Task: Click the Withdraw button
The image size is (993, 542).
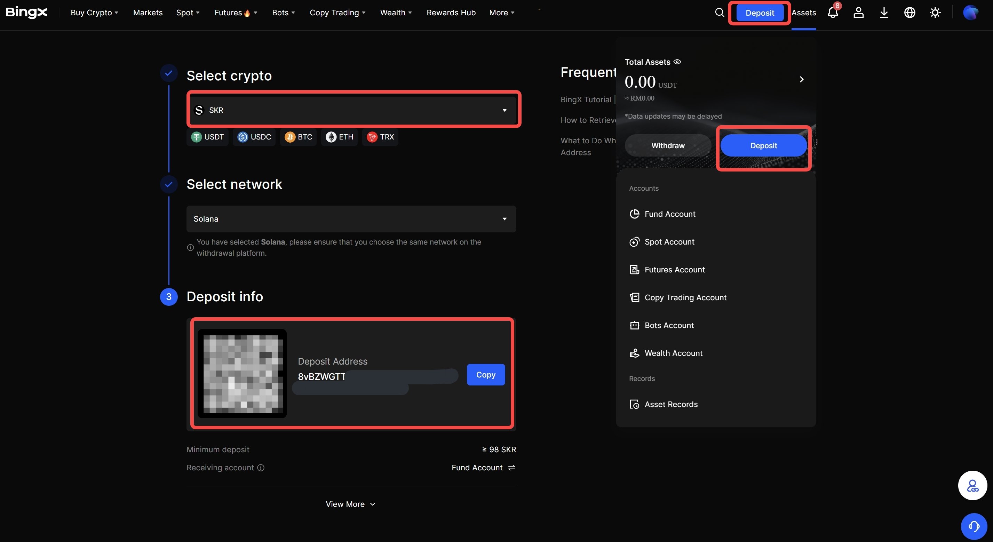Action: click(x=668, y=145)
